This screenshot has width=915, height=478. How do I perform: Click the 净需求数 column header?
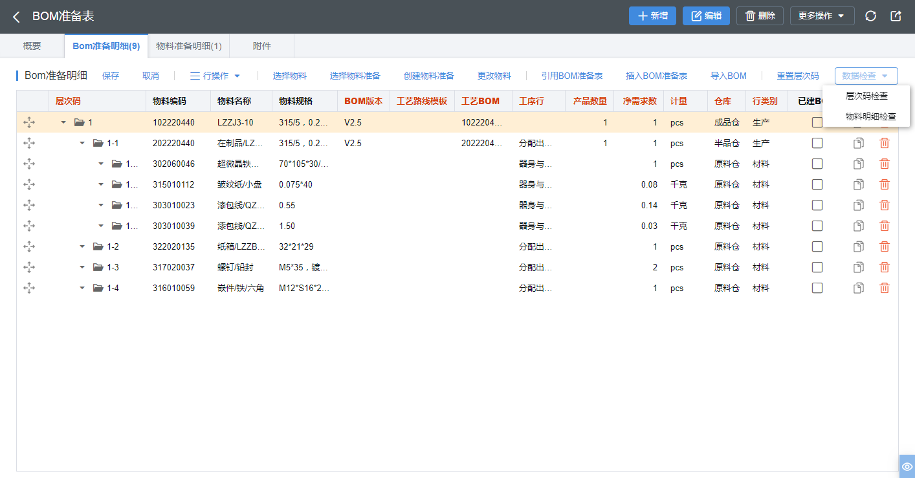[639, 101]
